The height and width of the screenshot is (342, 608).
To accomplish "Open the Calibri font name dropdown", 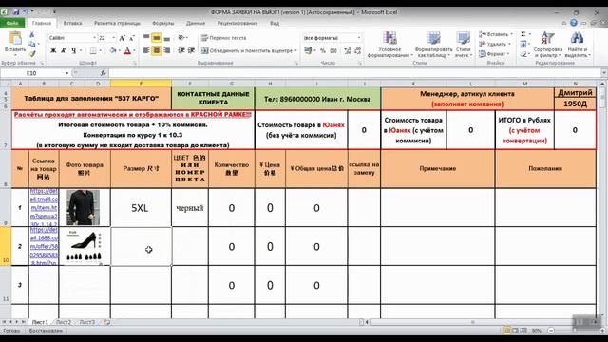I will point(94,38).
